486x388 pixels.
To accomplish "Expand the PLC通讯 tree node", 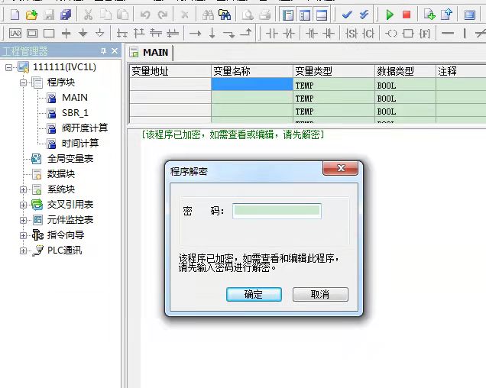I will [x=24, y=251].
